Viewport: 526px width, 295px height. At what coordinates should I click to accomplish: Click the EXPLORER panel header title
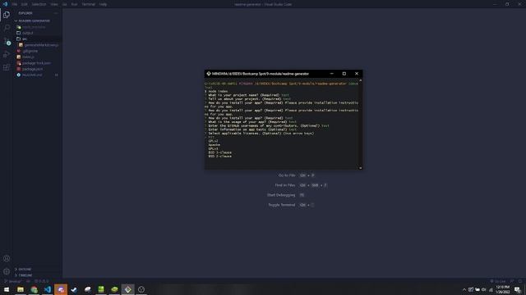(x=25, y=13)
